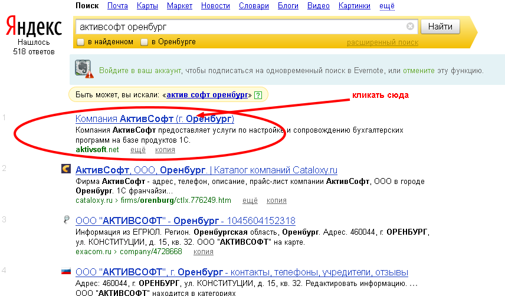Open the Почта service
Viewport: 505px width, 296px height.
[x=117, y=6]
